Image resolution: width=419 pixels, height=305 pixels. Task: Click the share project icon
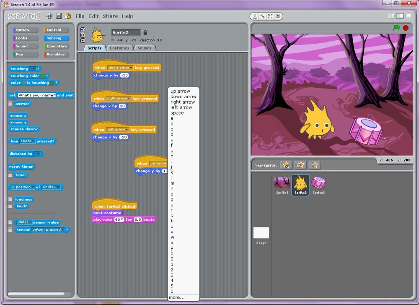click(x=67, y=16)
